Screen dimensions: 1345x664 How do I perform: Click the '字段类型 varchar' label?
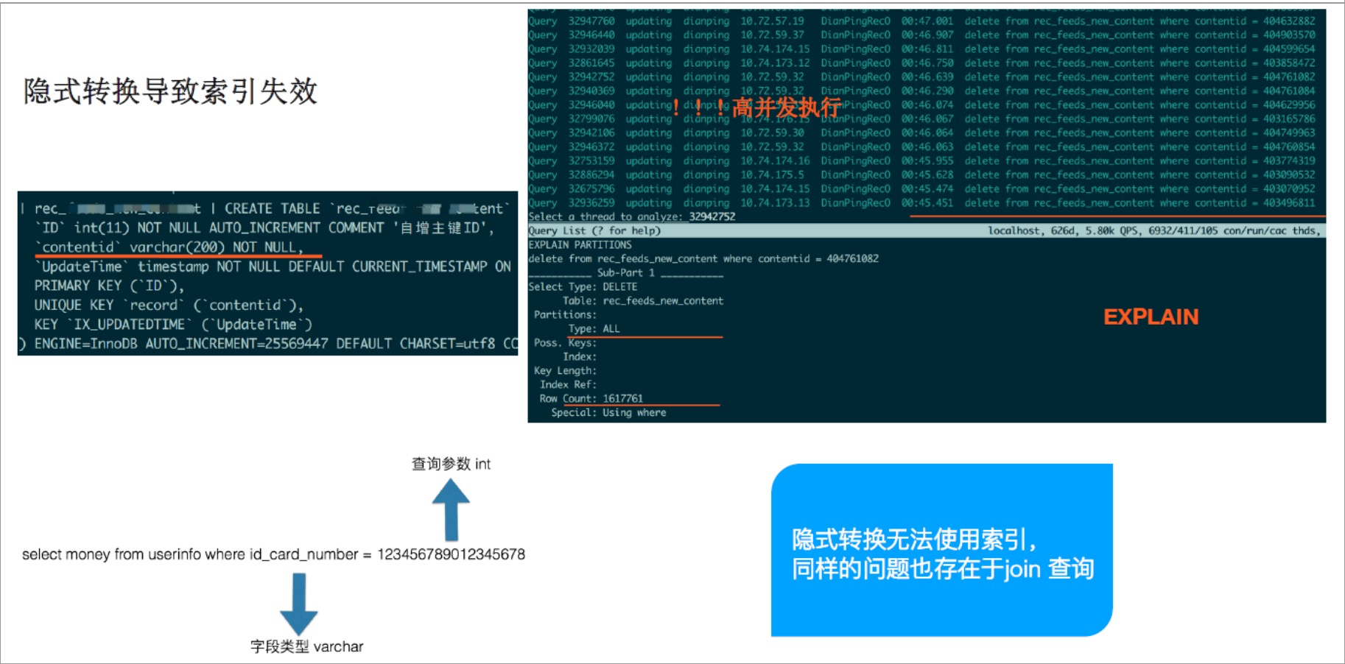pyautogui.click(x=306, y=646)
